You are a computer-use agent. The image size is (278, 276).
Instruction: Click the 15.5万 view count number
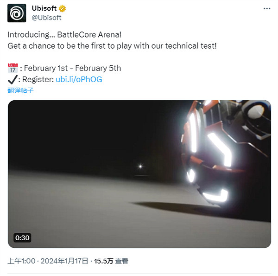click(x=103, y=261)
